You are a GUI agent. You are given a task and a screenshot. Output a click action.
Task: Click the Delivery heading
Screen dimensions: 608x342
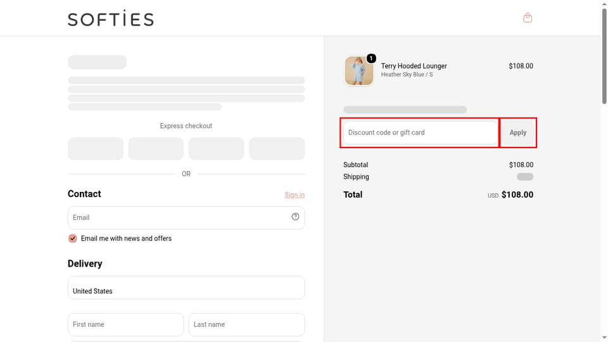[85, 263]
